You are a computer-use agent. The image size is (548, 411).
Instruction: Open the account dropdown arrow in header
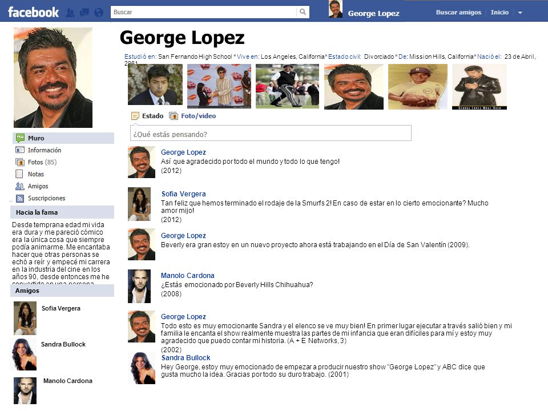coord(520,13)
